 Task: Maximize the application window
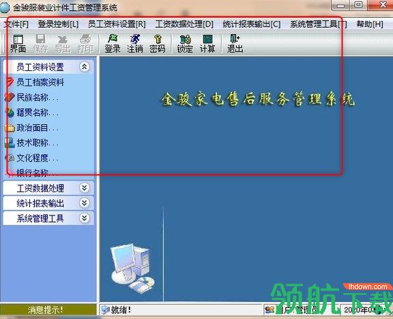(359, 5)
